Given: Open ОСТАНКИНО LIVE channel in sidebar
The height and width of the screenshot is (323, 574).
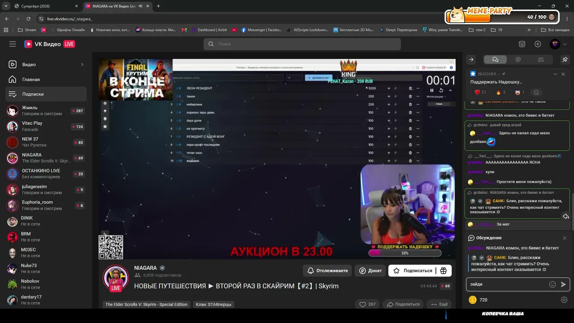Looking at the screenshot, I should 46,174.
